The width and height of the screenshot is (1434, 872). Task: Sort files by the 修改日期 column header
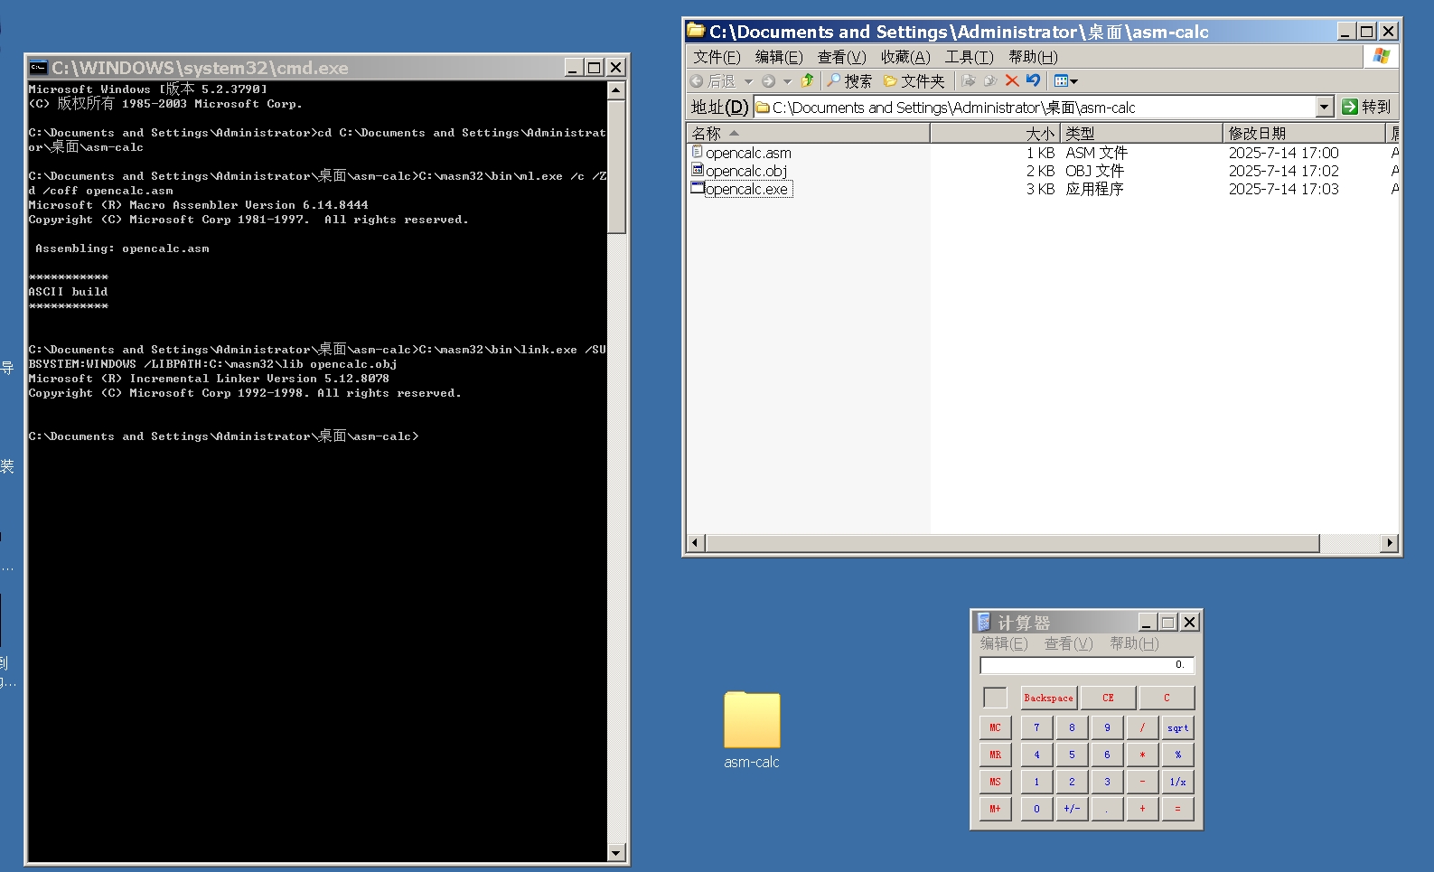point(1304,133)
